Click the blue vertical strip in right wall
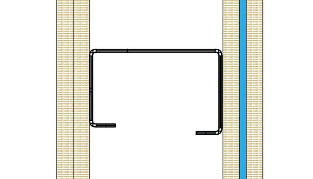313x179 pixels. (242, 89)
